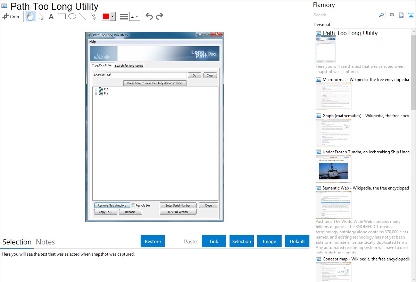
Task: Click icon beside Under Frozen Tundra entry
Action: 319,152
